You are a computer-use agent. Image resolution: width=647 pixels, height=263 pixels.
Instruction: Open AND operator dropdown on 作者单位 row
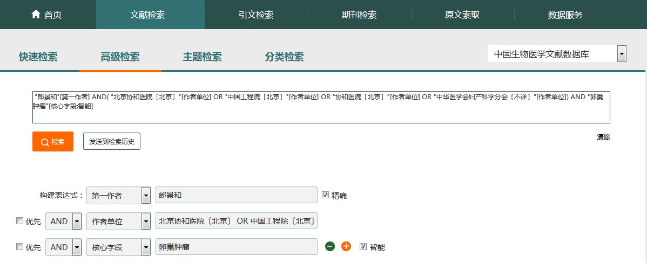(77, 222)
